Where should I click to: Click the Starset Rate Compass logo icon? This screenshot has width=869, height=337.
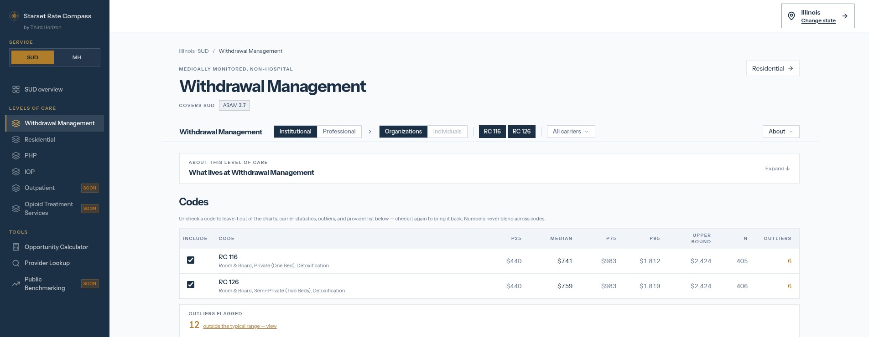pos(14,16)
